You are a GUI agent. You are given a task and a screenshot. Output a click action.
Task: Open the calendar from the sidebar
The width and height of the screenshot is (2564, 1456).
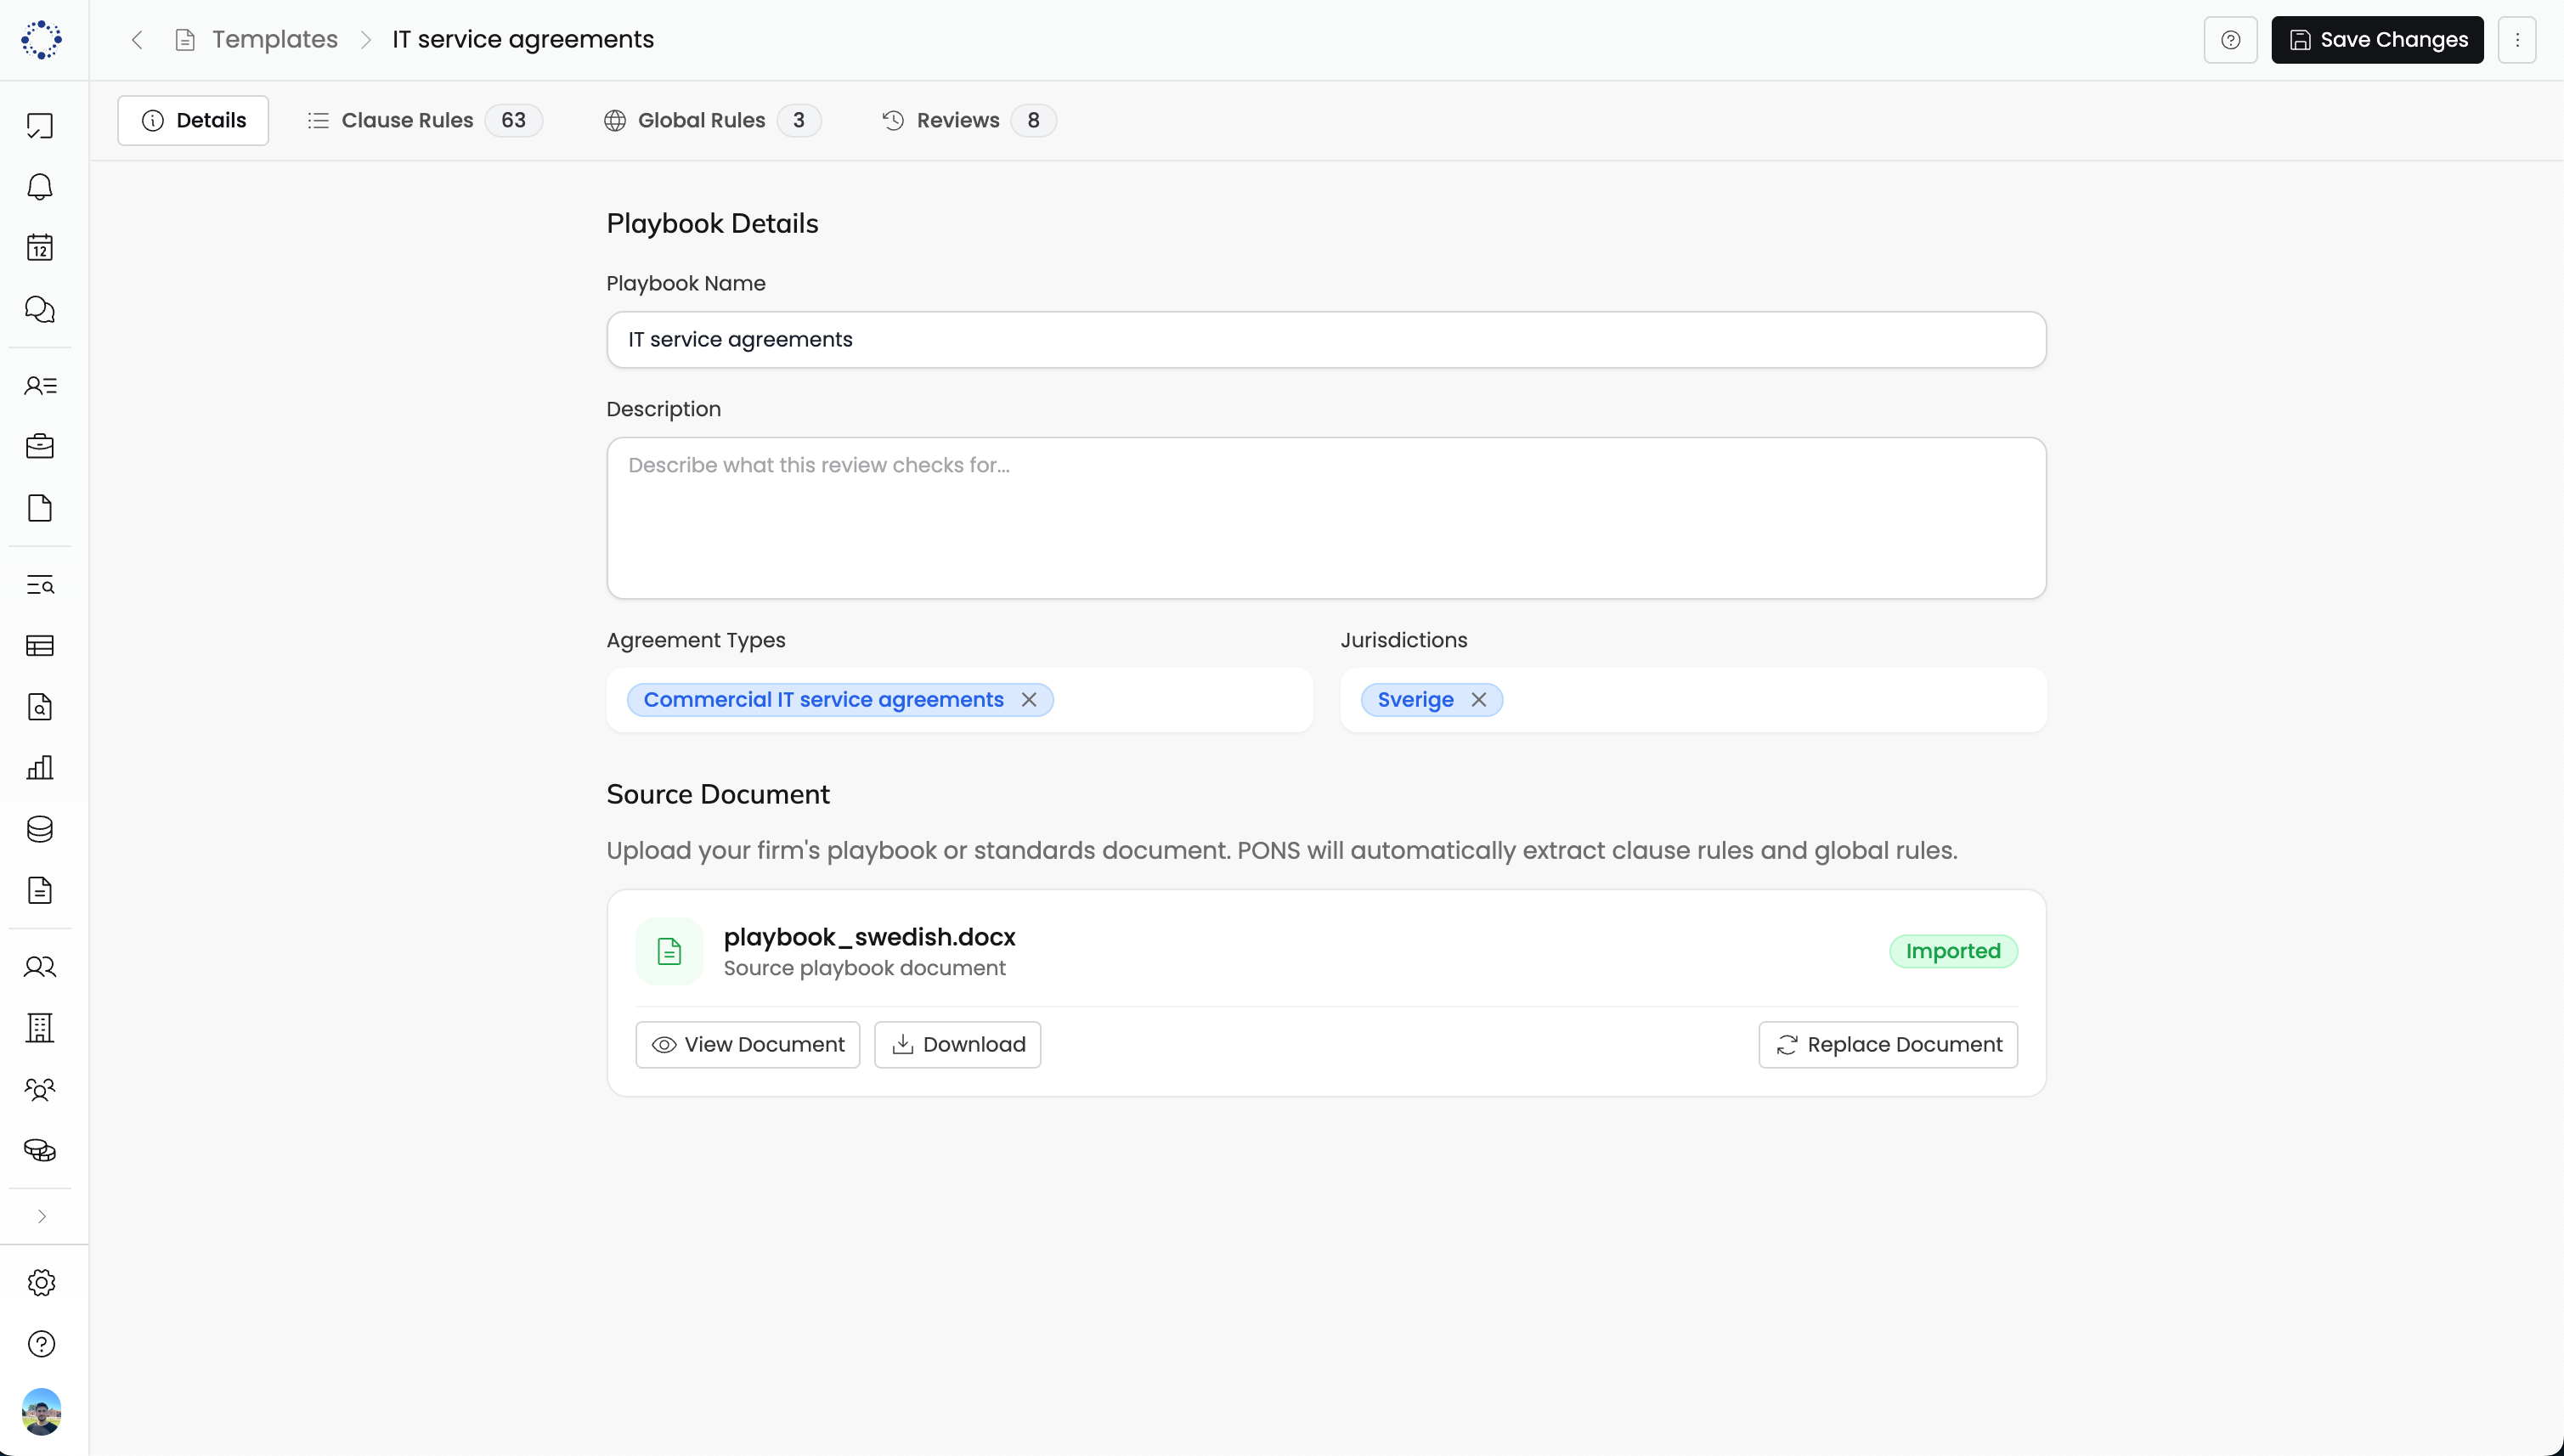click(40, 247)
